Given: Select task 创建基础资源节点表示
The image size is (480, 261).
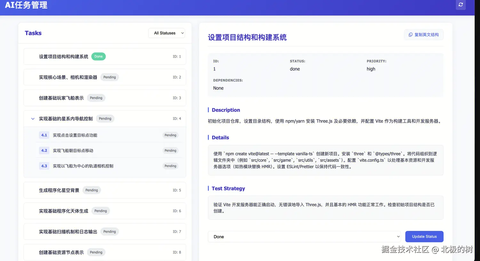Looking at the screenshot, I should tap(105, 252).
